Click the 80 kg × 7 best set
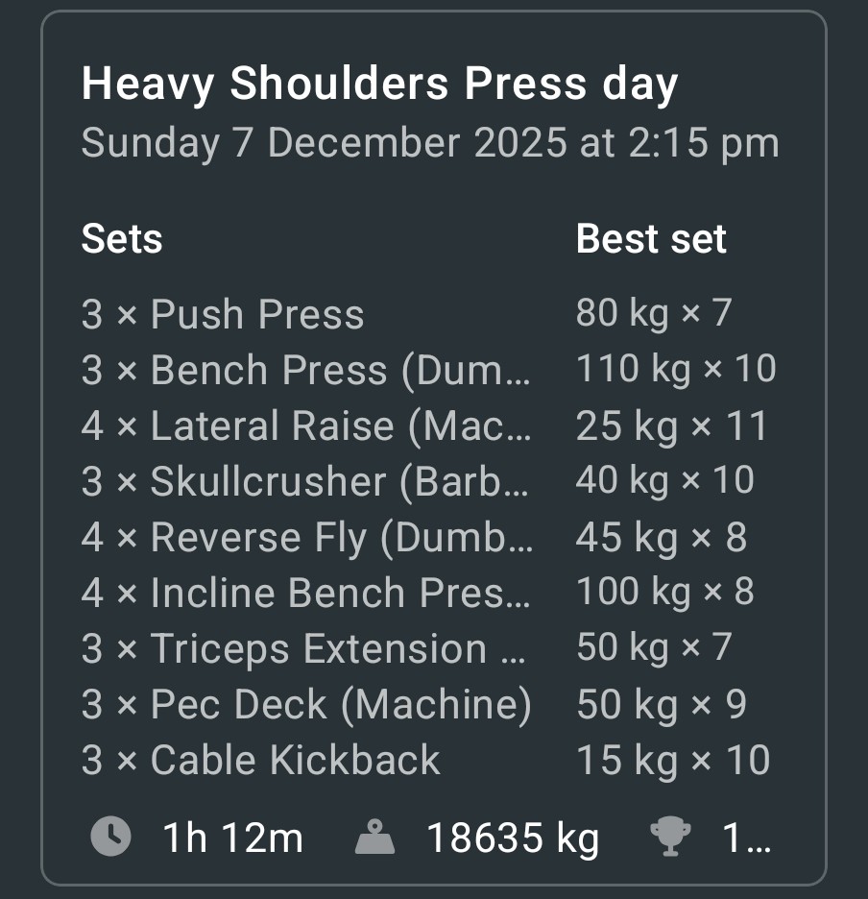The image size is (868, 899). pos(654,313)
